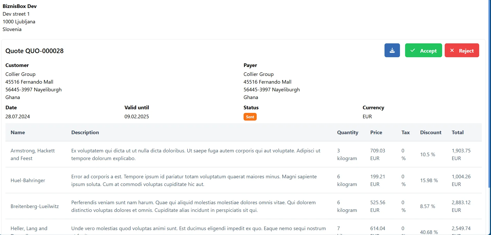The height and width of the screenshot is (235, 491).
Task: Click the BiznisBox Dev company name
Action: pyautogui.click(x=20, y=6)
